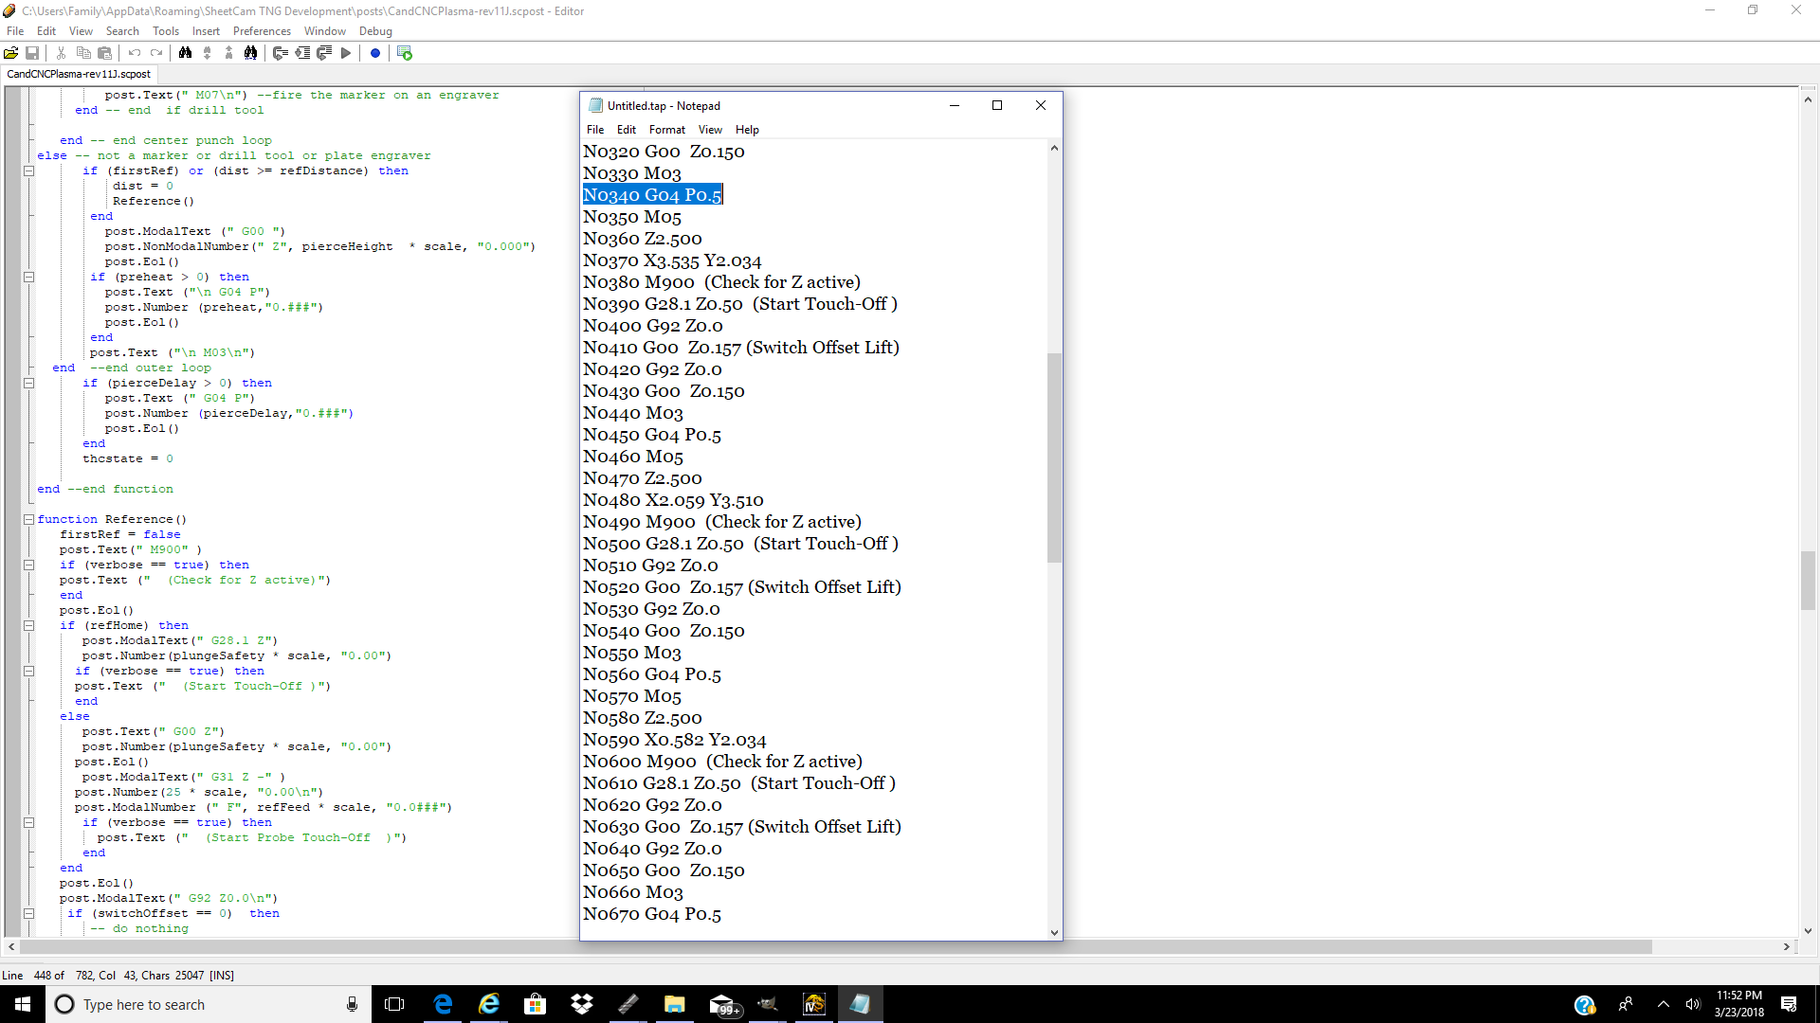Click the Open file folder icon
1820x1023 pixels.
(x=11, y=53)
